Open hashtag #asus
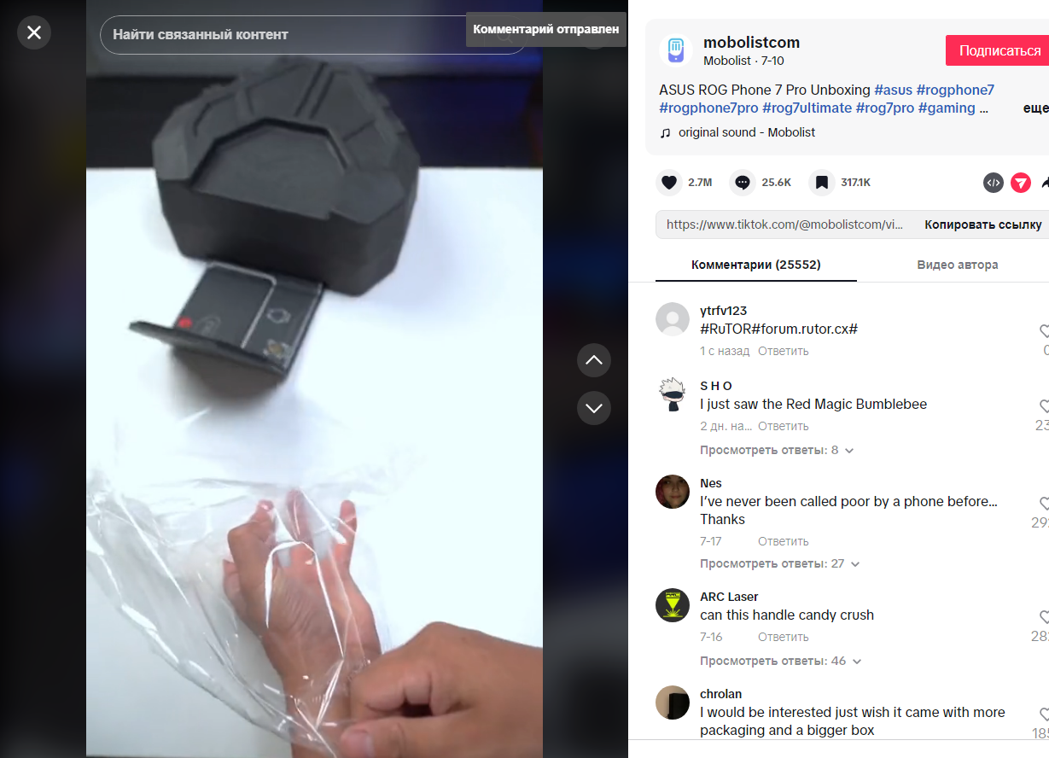 [x=893, y=90]
